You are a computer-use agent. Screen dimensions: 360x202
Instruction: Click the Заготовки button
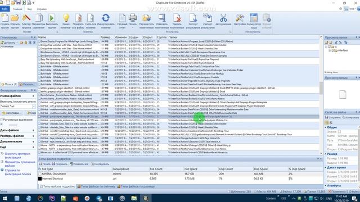[11, 113]
